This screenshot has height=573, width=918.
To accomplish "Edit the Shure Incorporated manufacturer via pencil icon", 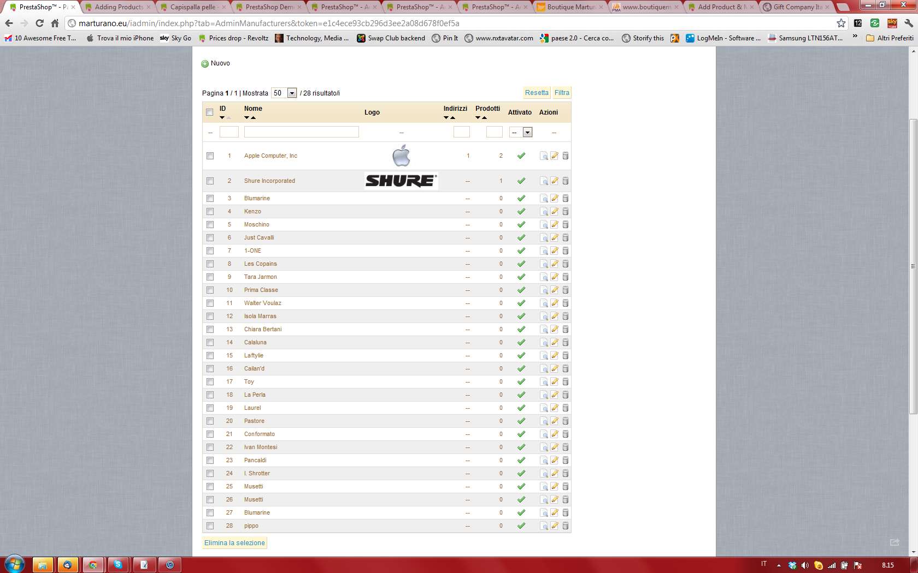I will coord(555,181).
